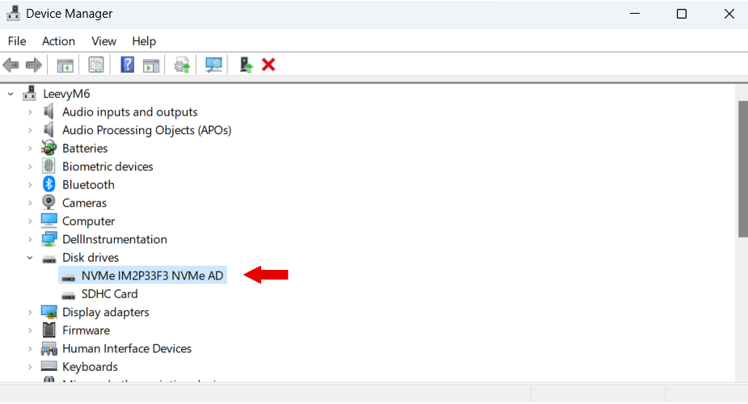Click the LeevyM6 computer icon

pyautogui.click(x=30, y=94)
